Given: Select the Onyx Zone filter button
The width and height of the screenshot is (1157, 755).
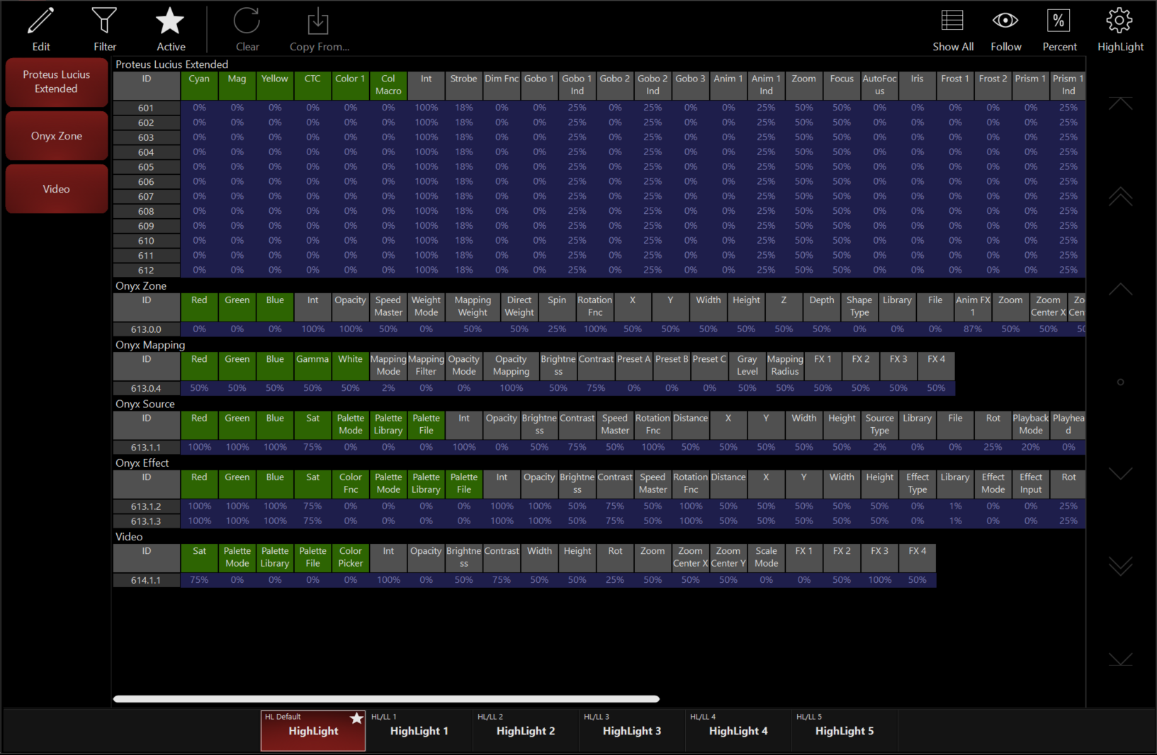Looking at the screenshot, I should click(57, 136).
